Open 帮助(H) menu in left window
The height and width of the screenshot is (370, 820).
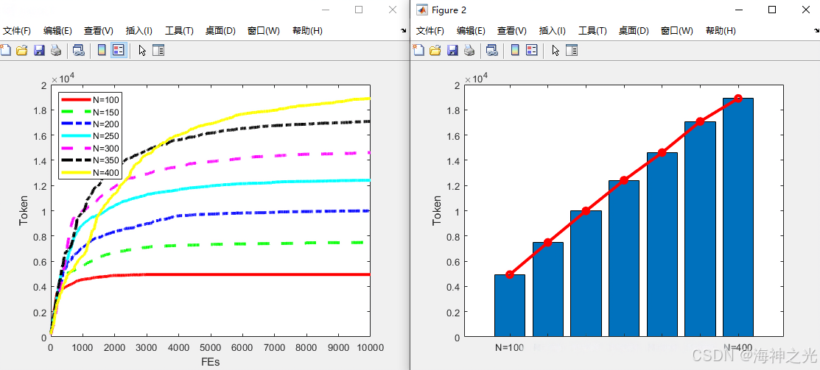307,31
